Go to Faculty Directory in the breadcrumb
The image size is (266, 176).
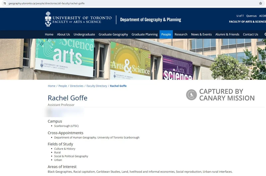pyautogui.click(x=97, y=86)
